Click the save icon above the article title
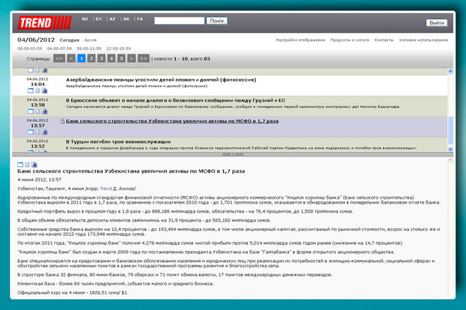Image resolution: width=466 pixels, height=310 pixels. point(34,164)
